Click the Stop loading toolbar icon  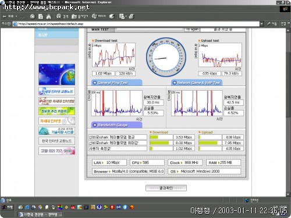(x=33, y=16)
